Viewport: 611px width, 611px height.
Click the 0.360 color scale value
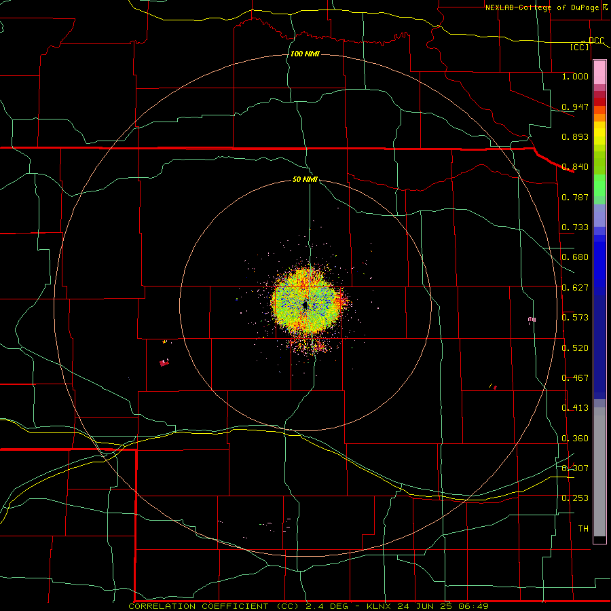[575, 439]
